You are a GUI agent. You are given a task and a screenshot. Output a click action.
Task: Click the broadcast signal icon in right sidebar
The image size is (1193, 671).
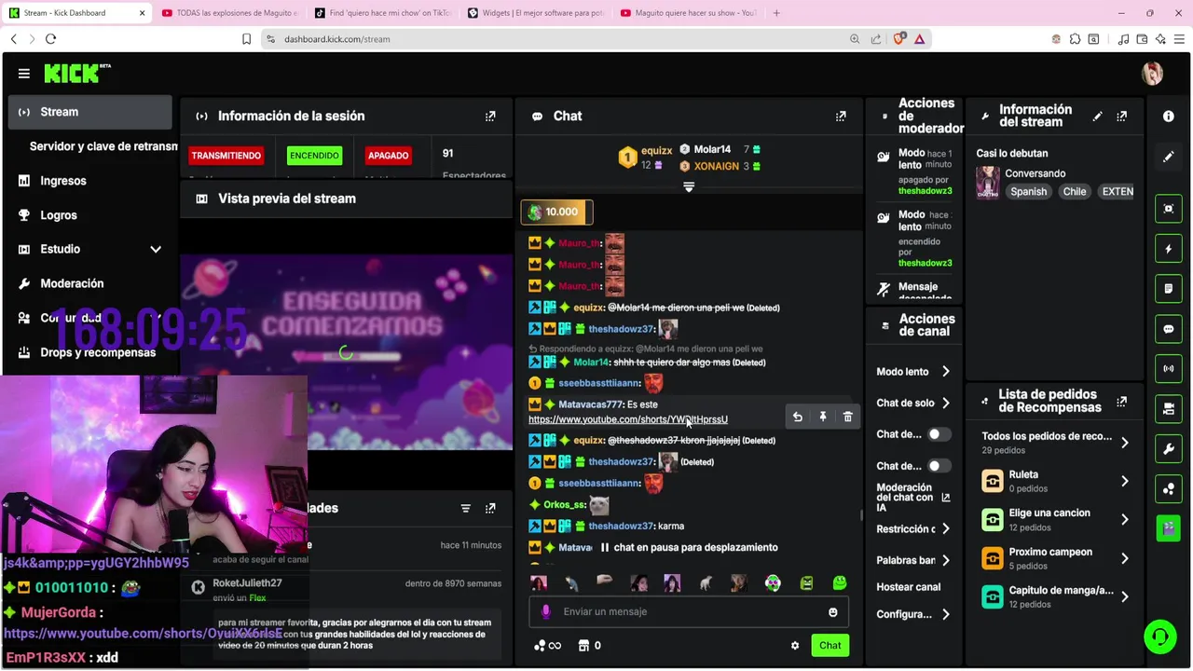pos(1169,368)
